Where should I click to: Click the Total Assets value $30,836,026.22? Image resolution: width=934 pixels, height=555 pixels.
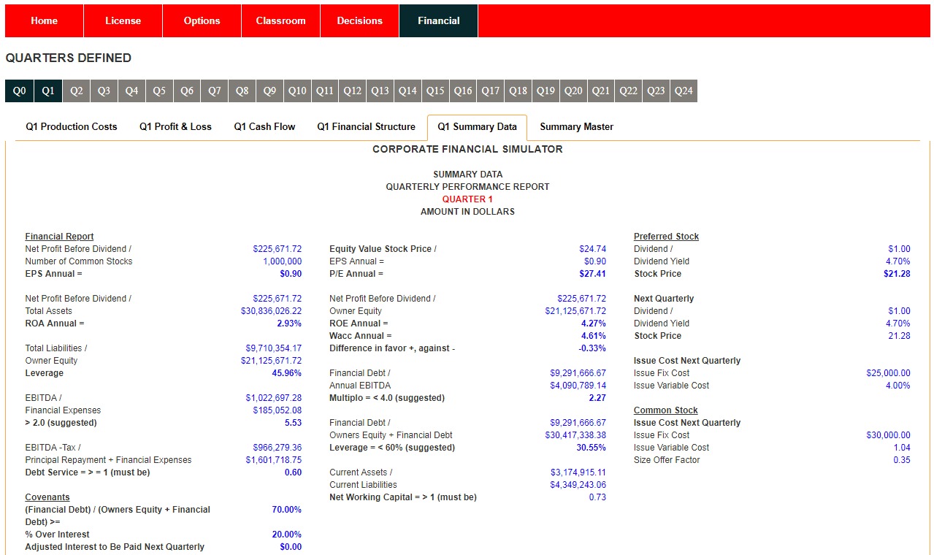[271, 311]
